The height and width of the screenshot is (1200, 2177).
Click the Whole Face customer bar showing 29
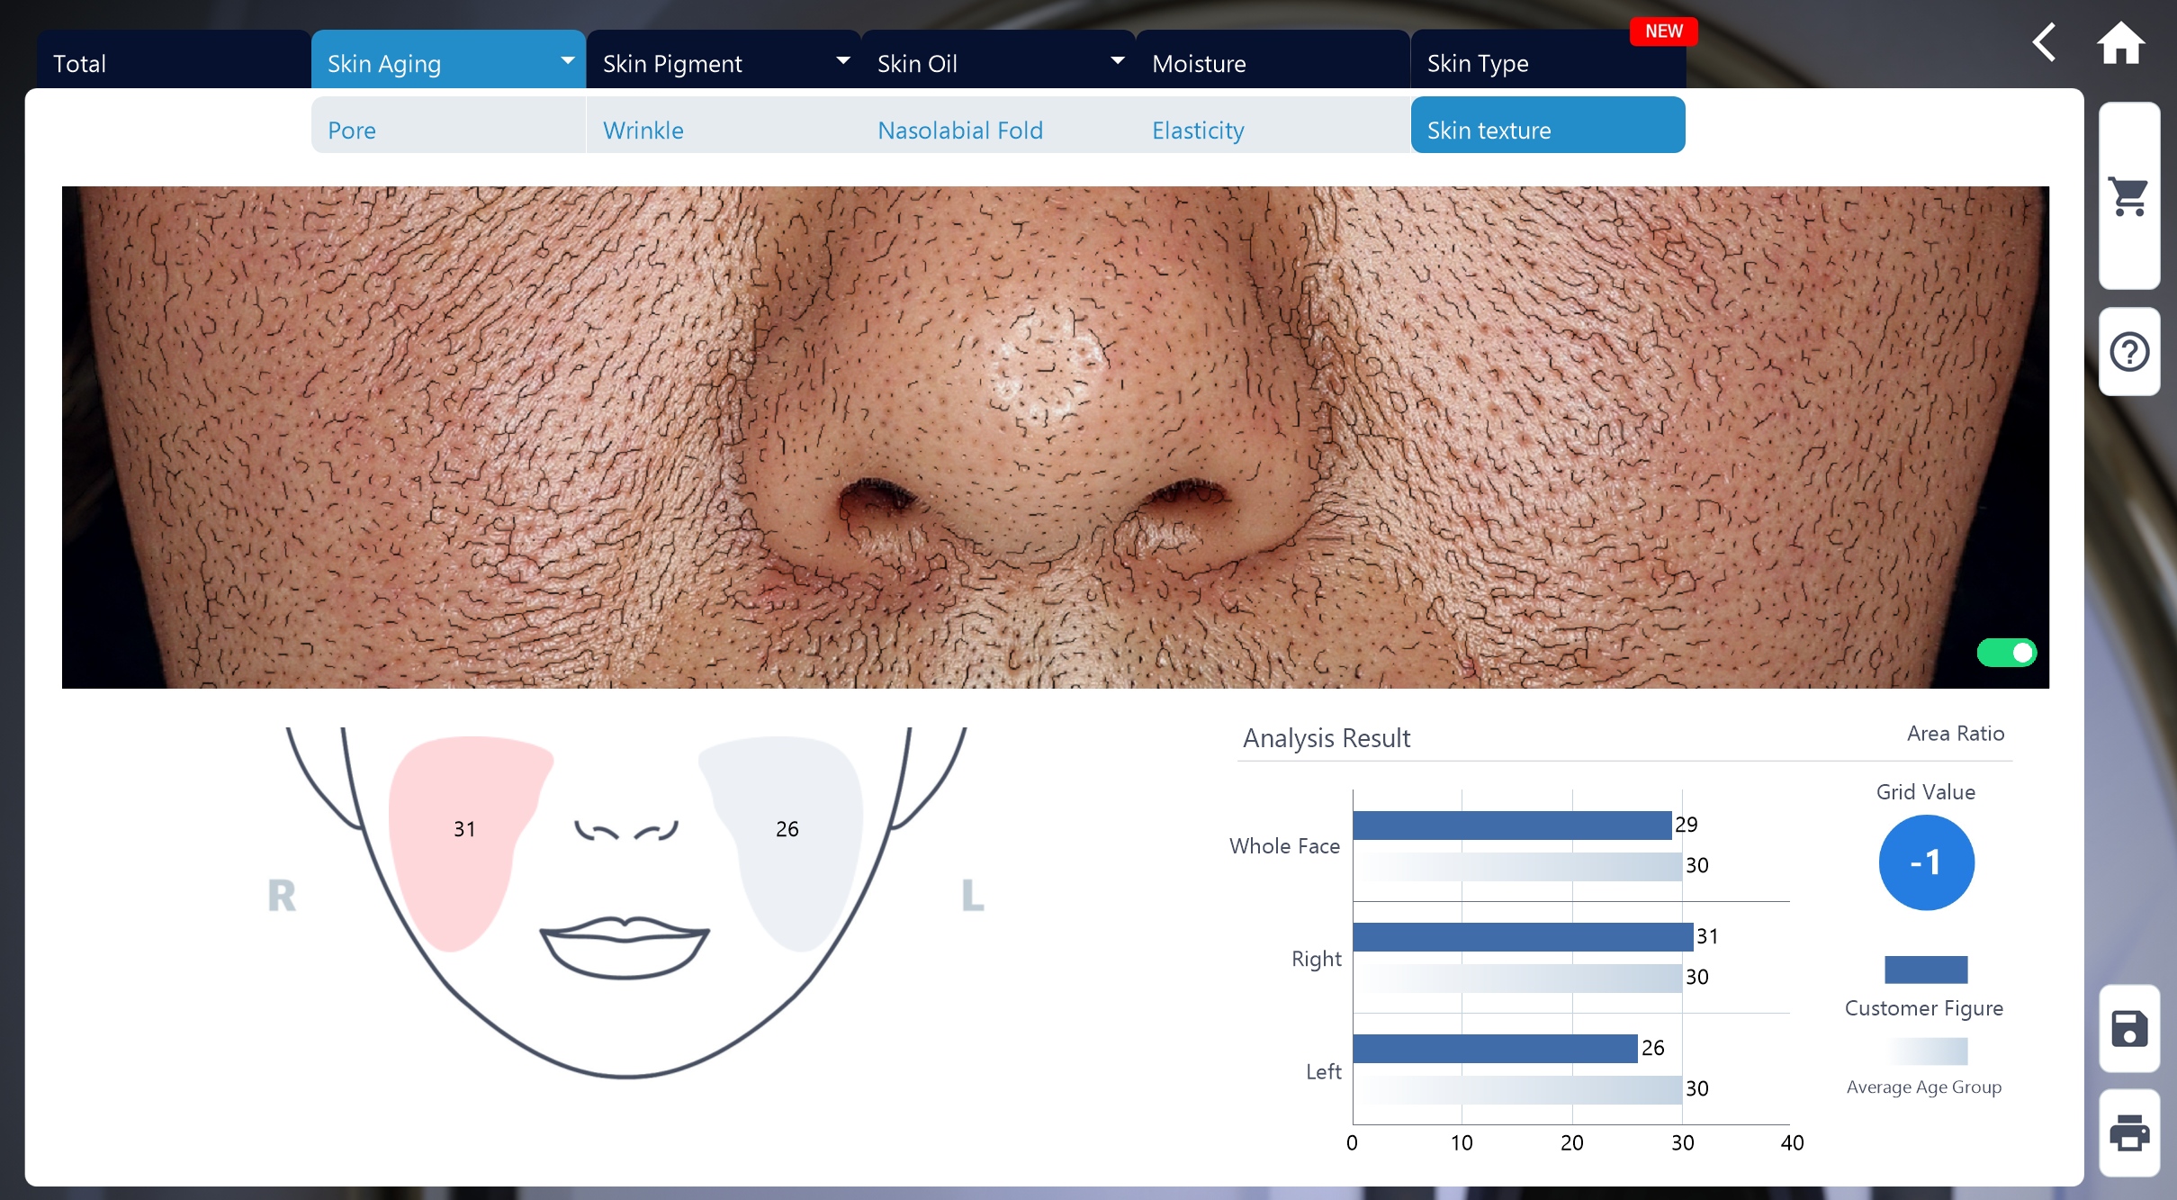click(x=1512, y=826)
